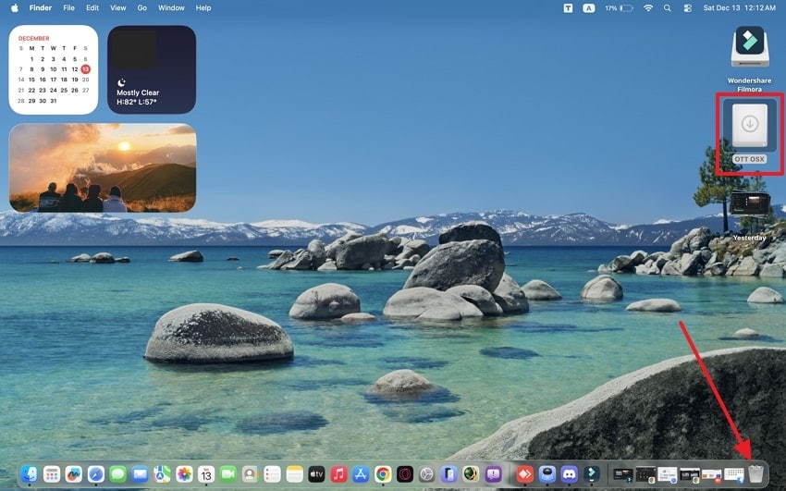Click the Wi-Fi status icon in the menu bar

(648, 8)
